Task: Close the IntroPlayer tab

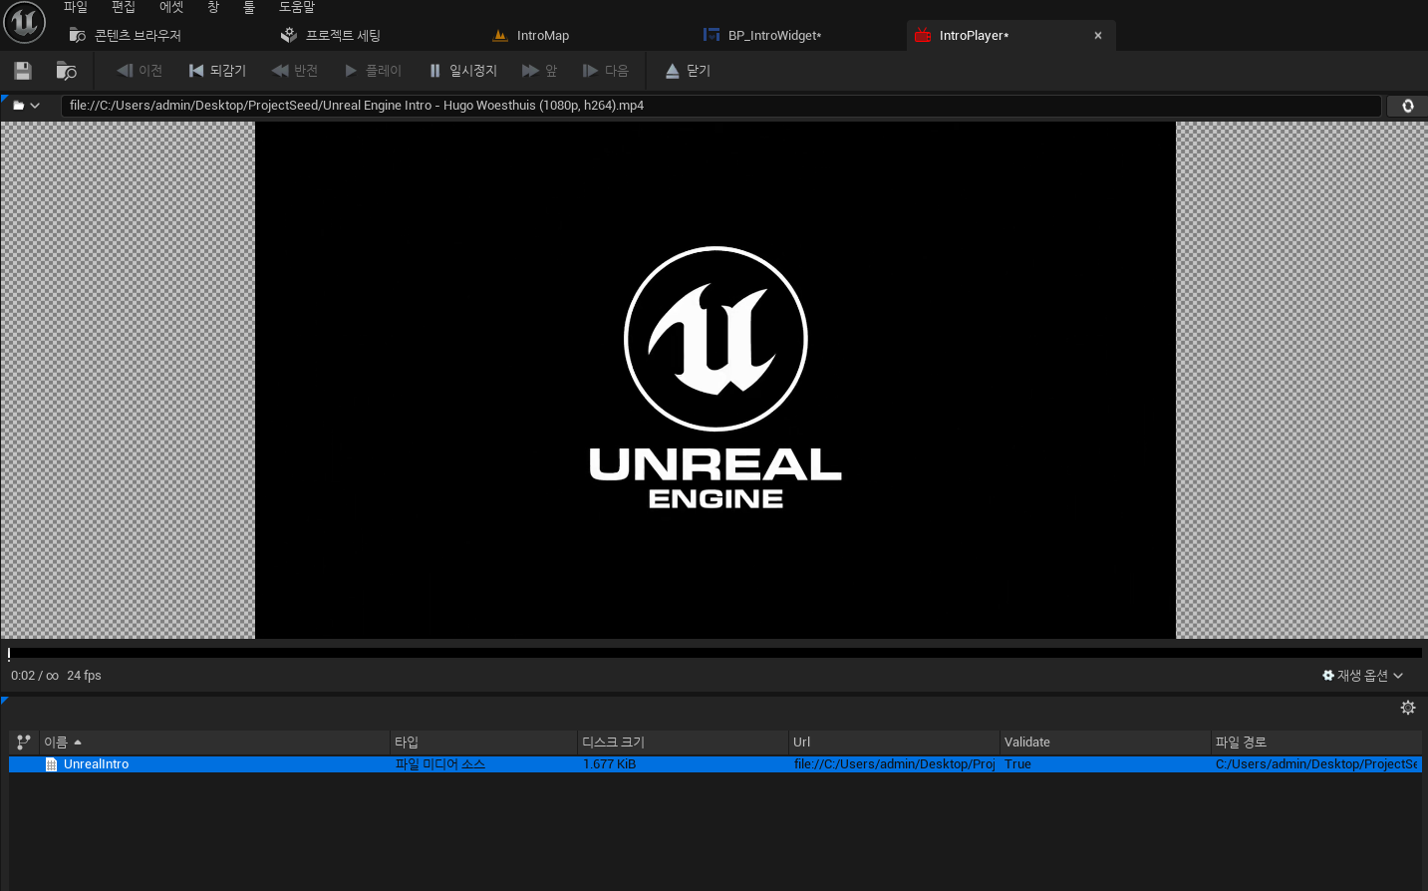Action: coord(1098,36)
